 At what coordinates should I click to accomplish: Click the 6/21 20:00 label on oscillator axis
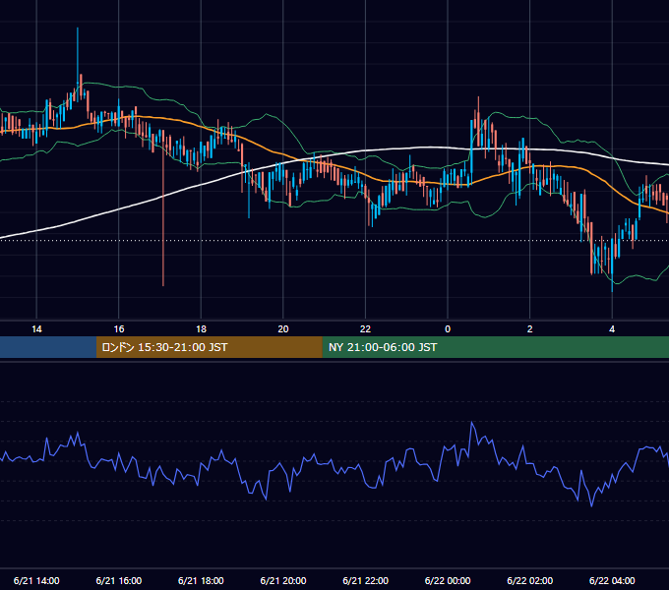[x=283, y=580]
